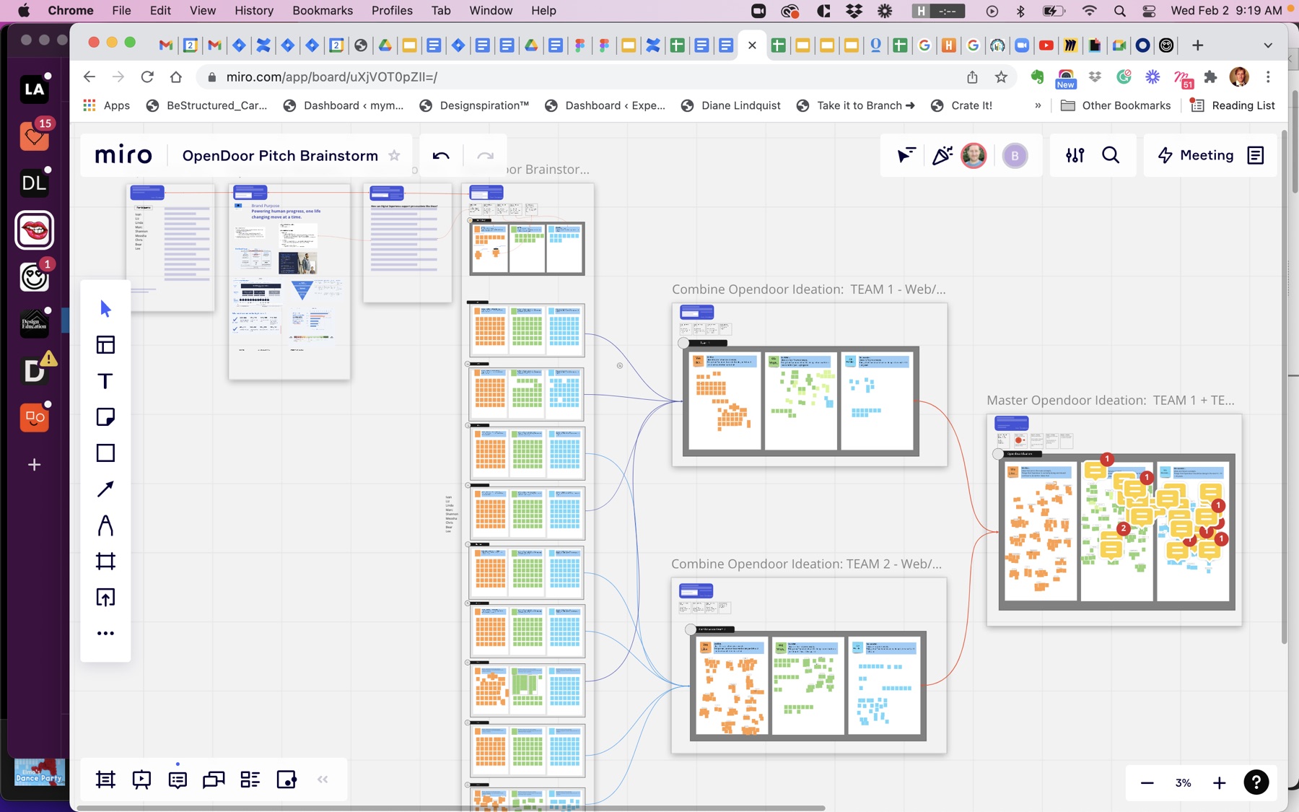This screenshot has height=812, width=1299.
Task: Open the Other Bookmarks folder
Action: point(1116,105)
